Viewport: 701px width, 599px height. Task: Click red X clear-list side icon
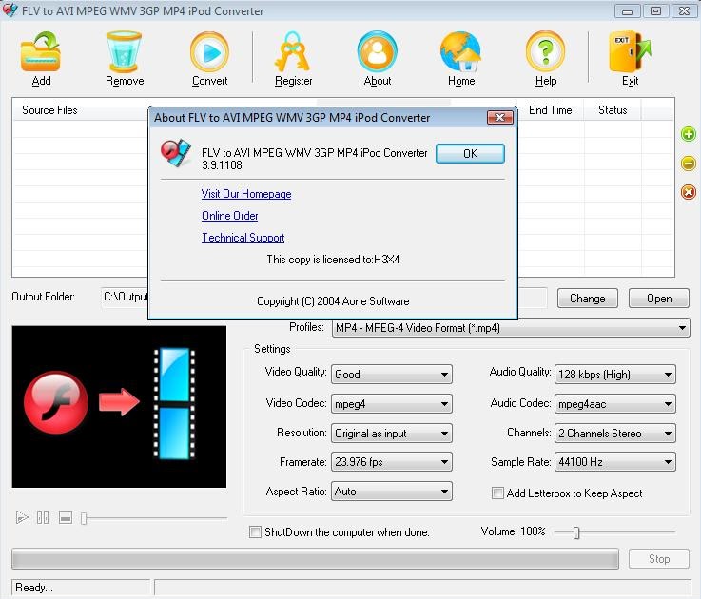[x=689, y=192]
